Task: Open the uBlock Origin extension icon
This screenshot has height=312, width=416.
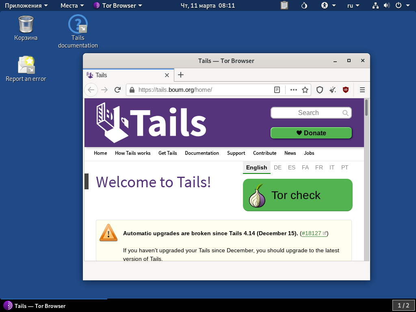Action: [345, 90]
